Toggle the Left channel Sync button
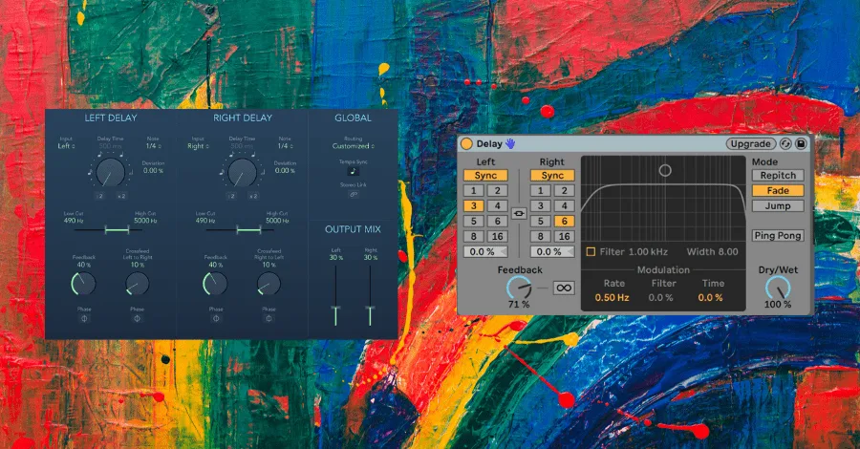 tap(485, 176)
